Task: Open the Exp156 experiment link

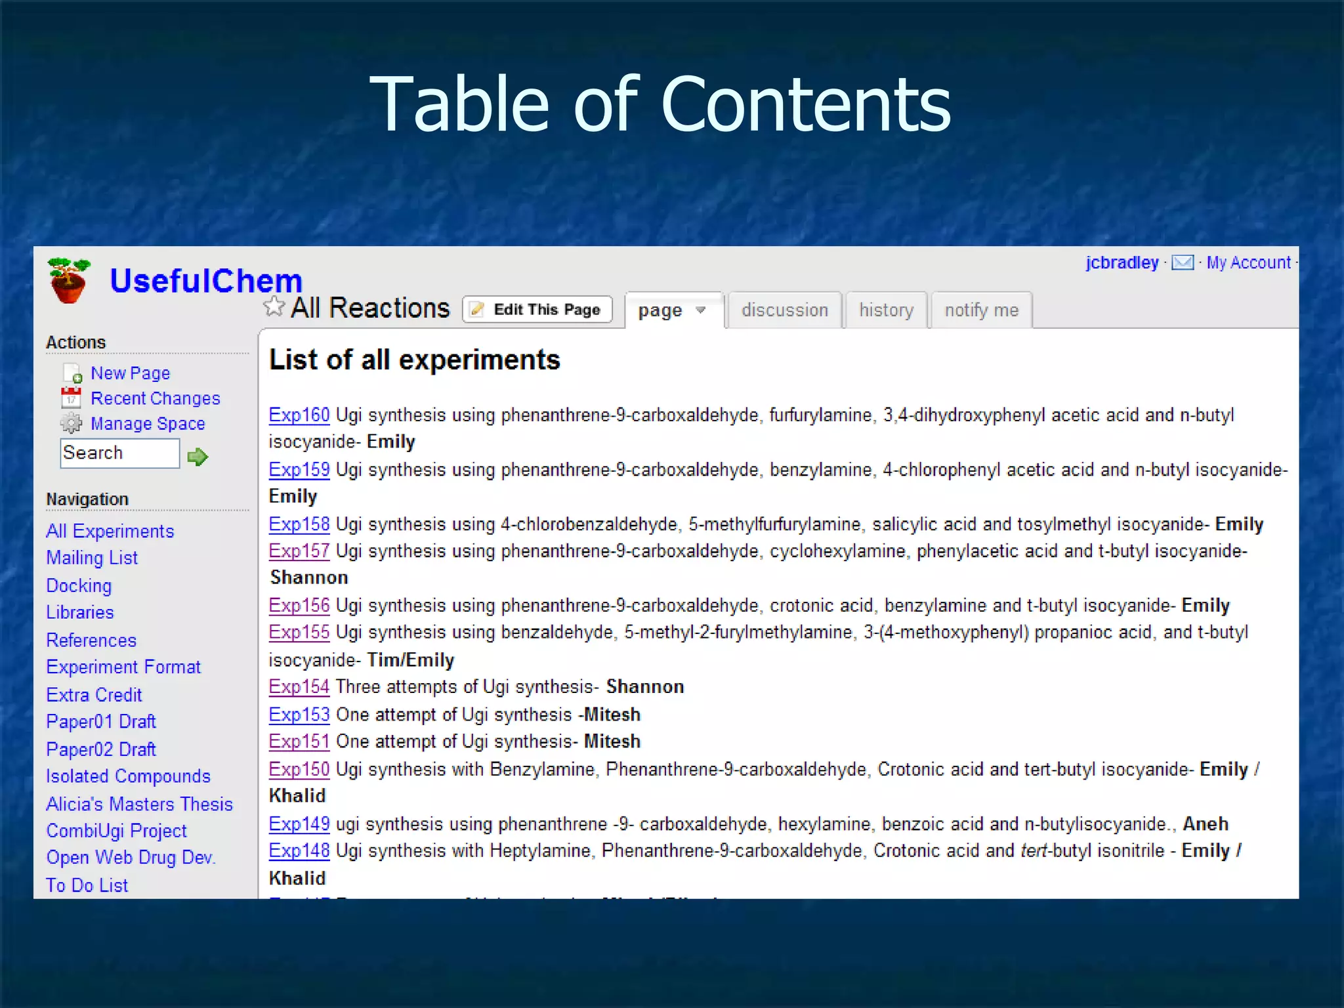Action: point(299,605)
